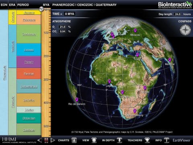This screenshot has width=193, height=145.
Task: Open the Info icon
Action: [166, 140]
